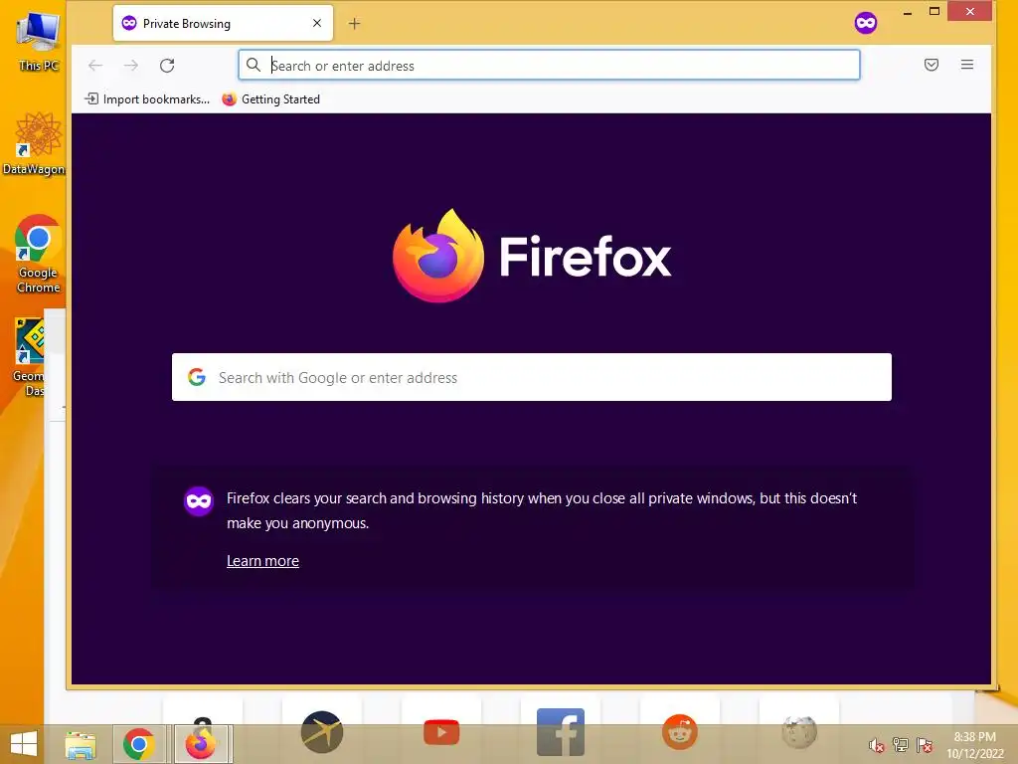Close the Private Browsing tab

click(317, 24)
